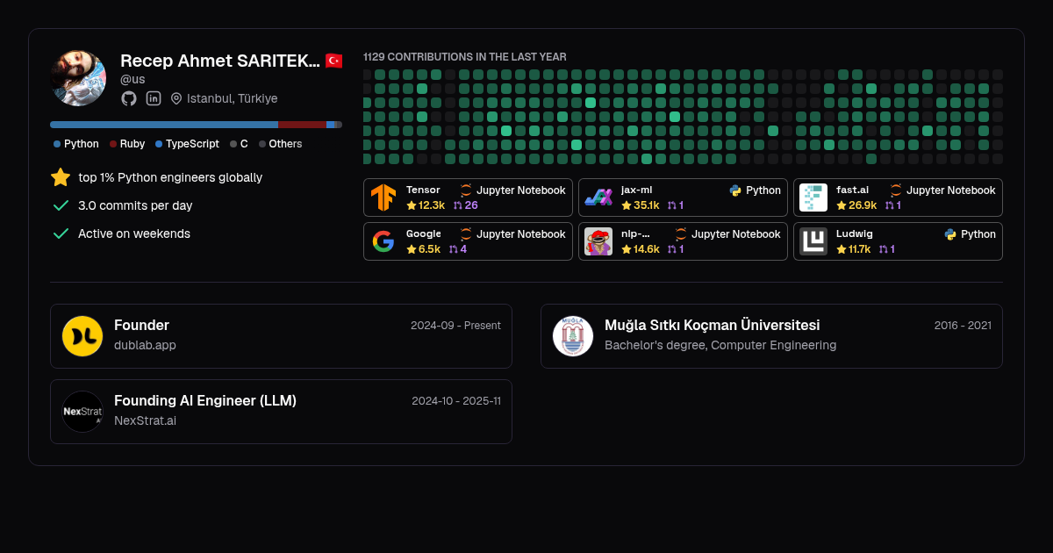Open the profile avatar photo

click(78, 78)
